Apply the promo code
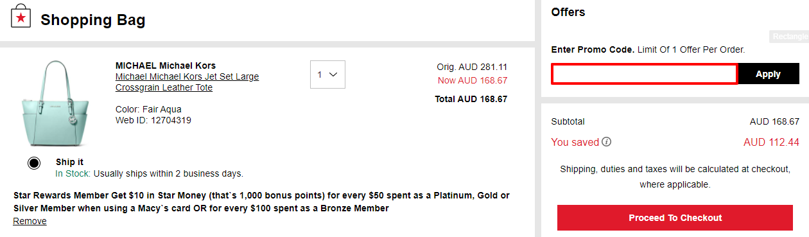809x237 pixels. pyautogui.click(x=768, y=74)
